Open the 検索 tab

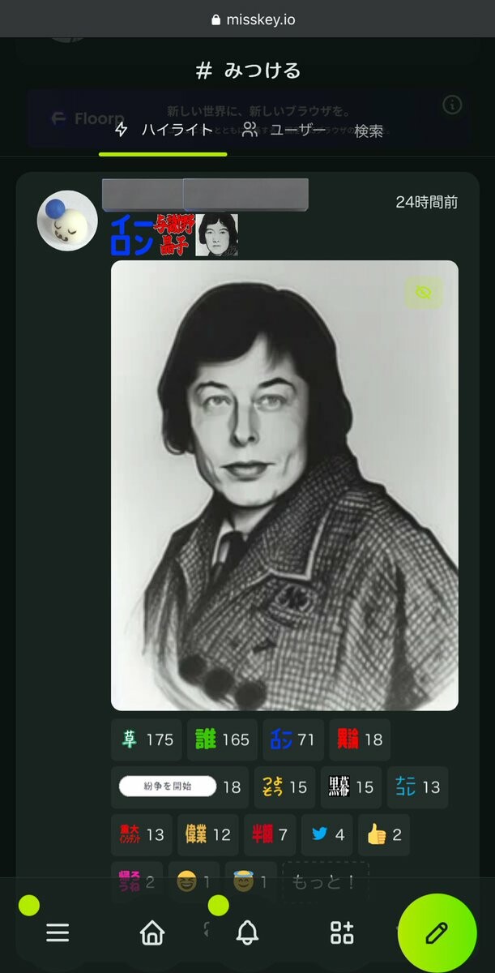click(369, 131)
